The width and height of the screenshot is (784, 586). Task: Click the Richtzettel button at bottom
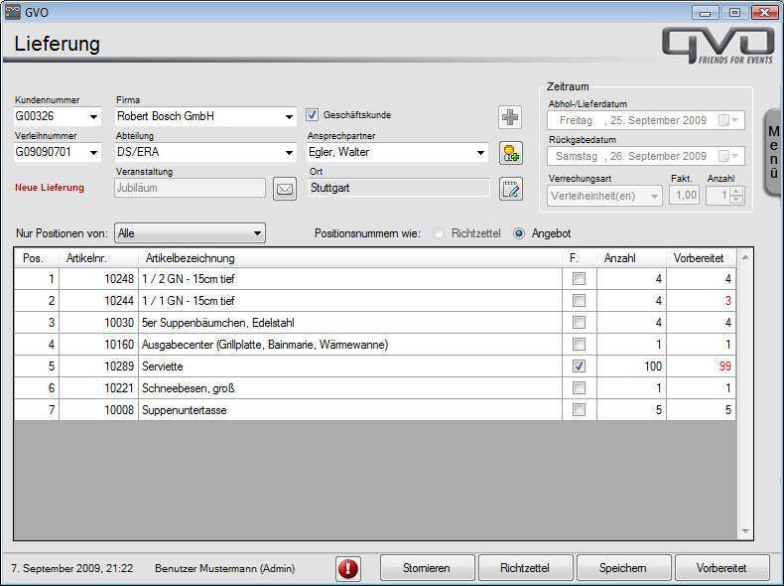tap(525, 568)
